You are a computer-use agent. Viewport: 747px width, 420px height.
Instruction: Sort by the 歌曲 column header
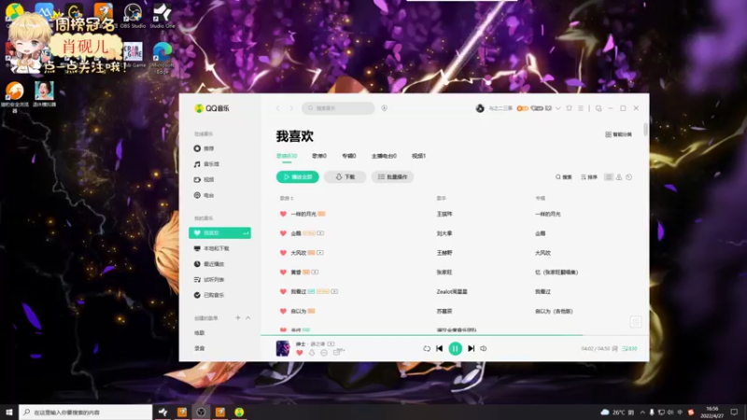pyautogui.click(x=287, y=198)
